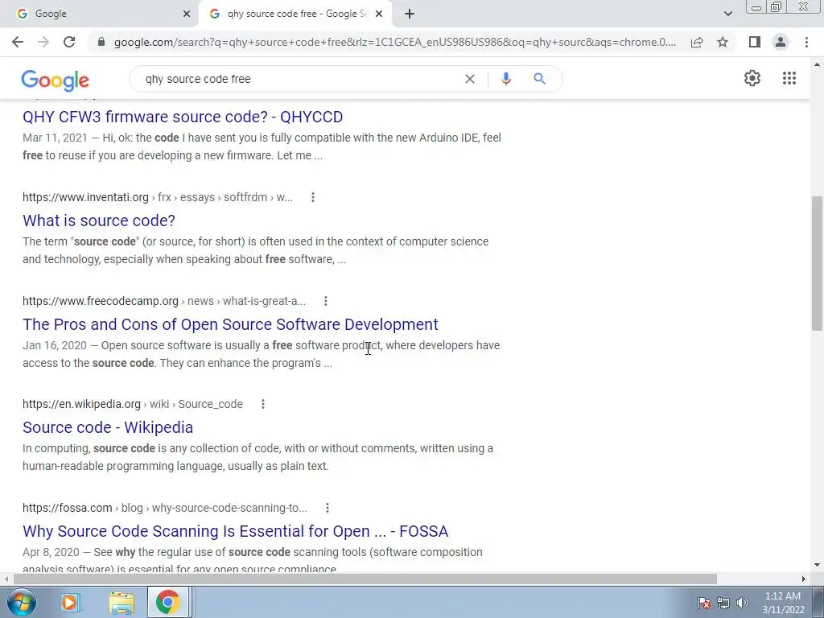824x618 pixels.
Task: Reload the current page
Action: (x=69, y=42)
